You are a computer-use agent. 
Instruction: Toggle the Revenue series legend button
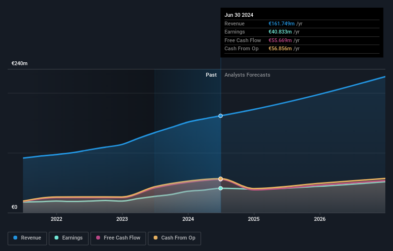27,238
